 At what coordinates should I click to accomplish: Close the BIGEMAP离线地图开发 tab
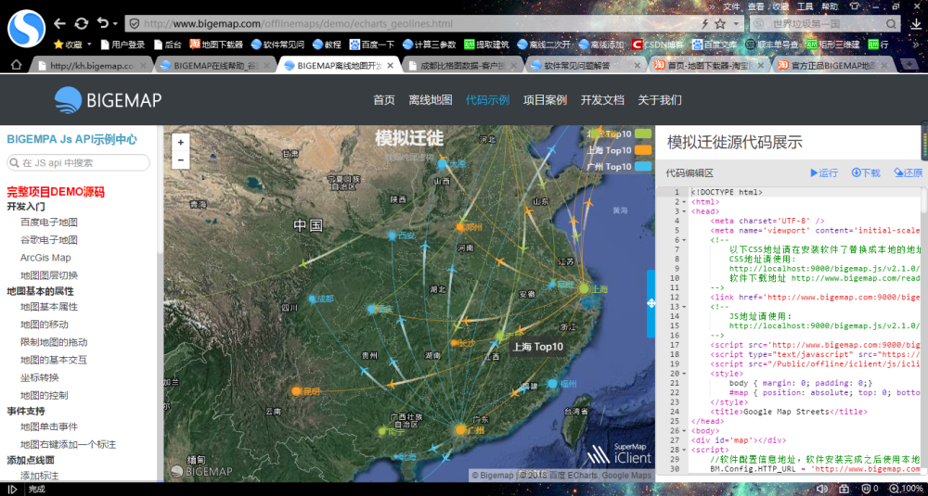[390, 65]
